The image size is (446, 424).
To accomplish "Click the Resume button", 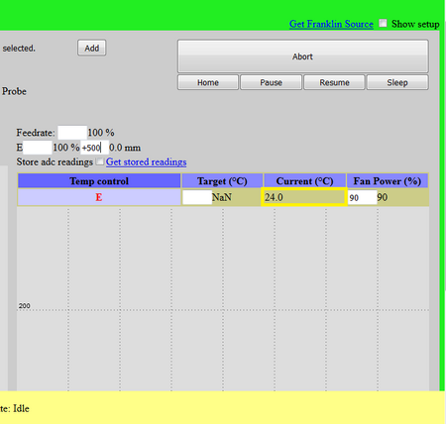I will (x=334, y=82).
